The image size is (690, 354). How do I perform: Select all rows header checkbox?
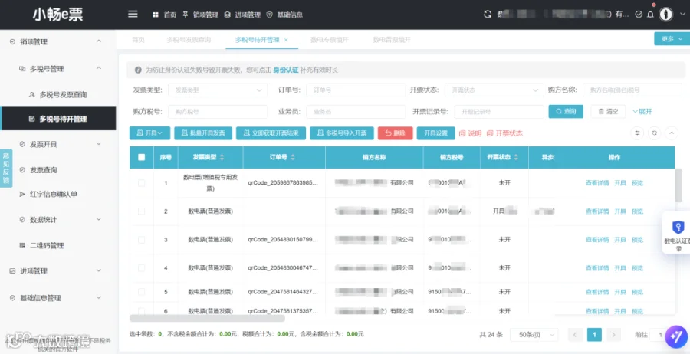click(141, 157)
